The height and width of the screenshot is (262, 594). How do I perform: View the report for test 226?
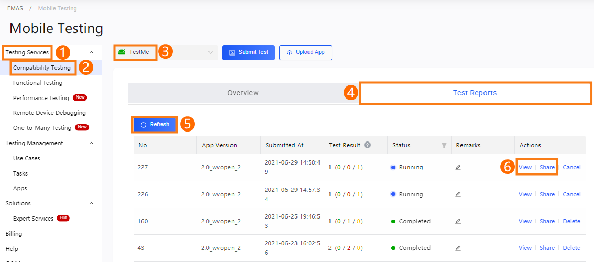point(525,194)
